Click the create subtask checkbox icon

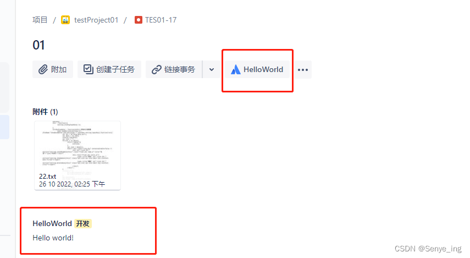click(88, 69)
